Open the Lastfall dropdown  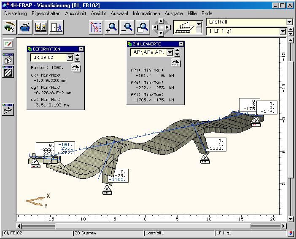289,22
